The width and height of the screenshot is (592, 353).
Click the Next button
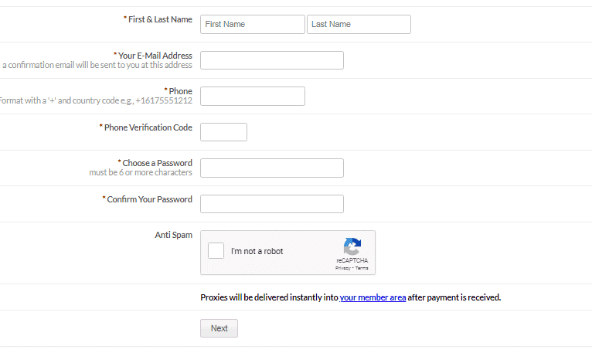point(219,328)
